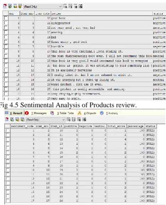This screenshot has height=205, width=166.
Task: Click the Table Data tab icon
Action: (52, 113)
